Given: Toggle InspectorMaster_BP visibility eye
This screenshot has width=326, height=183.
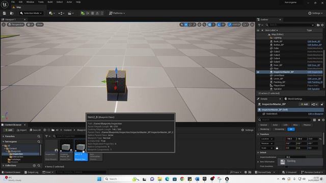Looking at the screenshot, I should pyautogui.click(x=258, y=72).
